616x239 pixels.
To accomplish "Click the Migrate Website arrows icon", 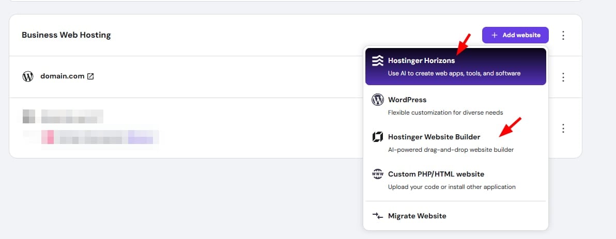I will (x=378, y=216).
